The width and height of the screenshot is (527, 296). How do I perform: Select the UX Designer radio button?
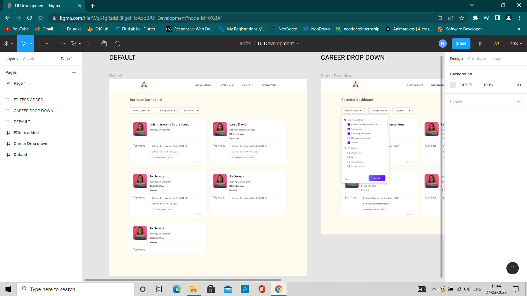click(345, 148)
